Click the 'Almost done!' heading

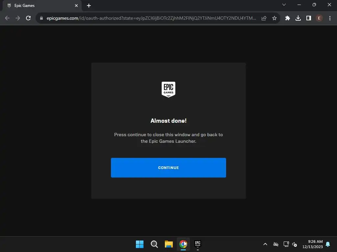point(168,121)
